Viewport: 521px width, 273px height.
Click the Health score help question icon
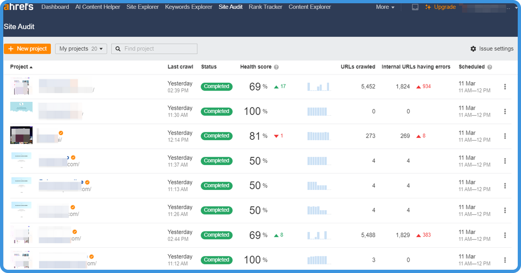click(276, 67)
